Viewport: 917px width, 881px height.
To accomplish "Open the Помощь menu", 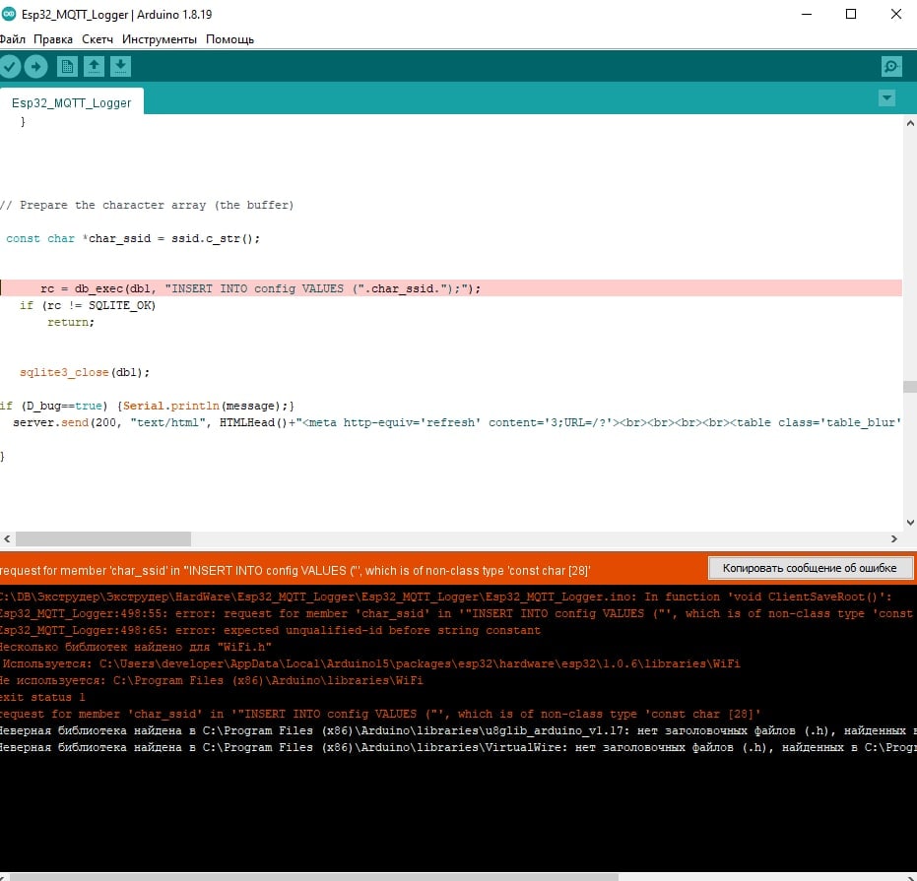I will pos(229,39).
